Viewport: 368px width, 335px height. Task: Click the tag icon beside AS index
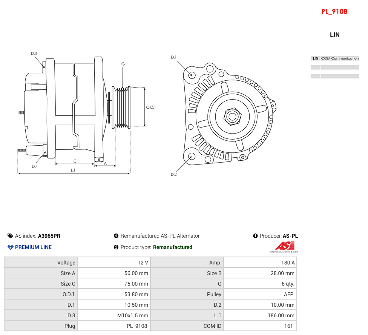click(x=10, y=236)
